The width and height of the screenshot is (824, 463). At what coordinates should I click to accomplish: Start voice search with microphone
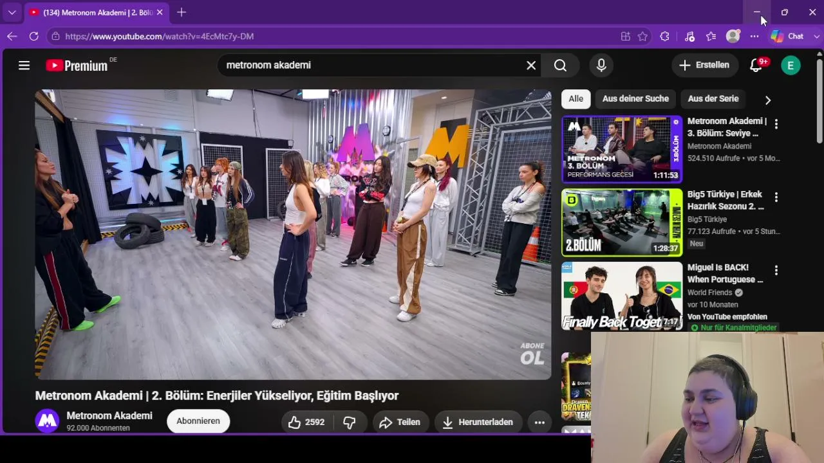[601, 65]
